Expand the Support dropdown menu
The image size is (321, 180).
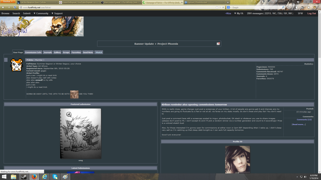pyautogui.click(x=57, y=13)
